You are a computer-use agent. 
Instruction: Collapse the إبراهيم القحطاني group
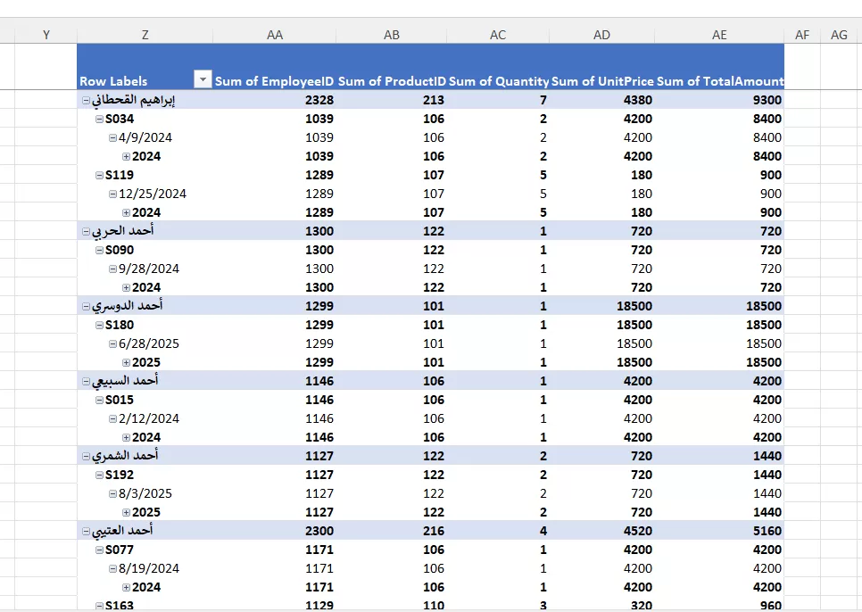[x=86, y=101]
